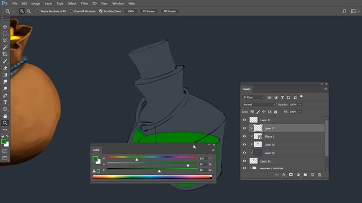Click the 100% zoom button

tap(131, 11)
